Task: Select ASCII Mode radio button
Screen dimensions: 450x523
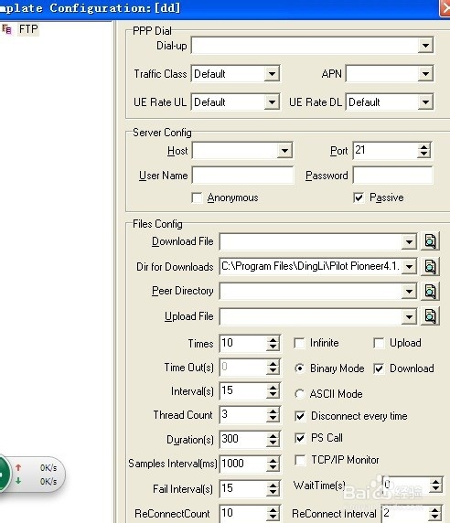Action: (300, 394)
